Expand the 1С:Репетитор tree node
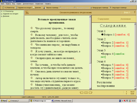 (x=1, y=11)
